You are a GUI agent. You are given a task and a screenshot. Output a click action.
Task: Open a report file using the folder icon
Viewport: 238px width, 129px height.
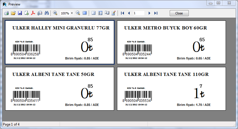point(13,13)
